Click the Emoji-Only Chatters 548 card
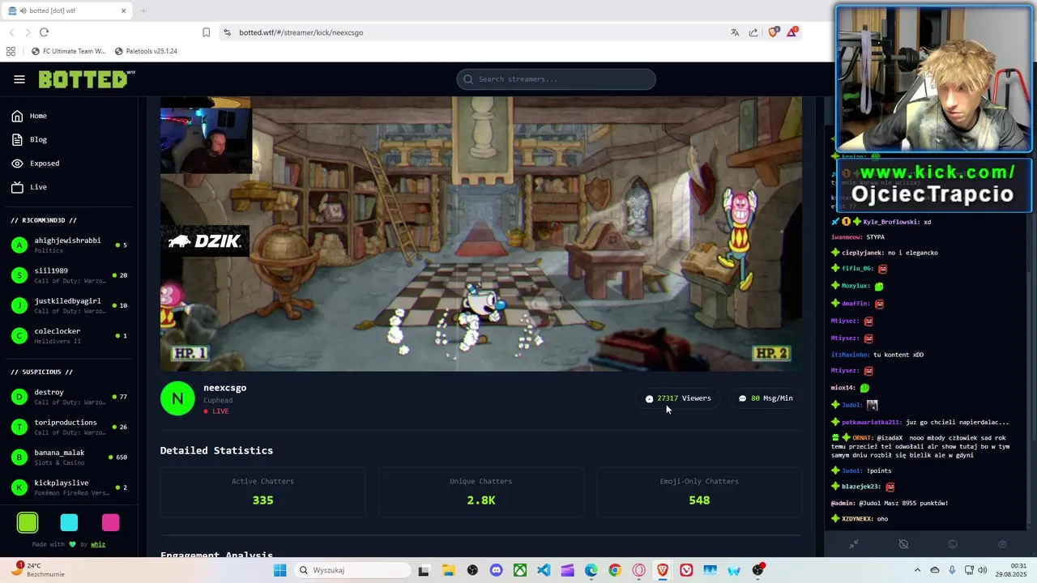This screenshot has width=1037, height=583. click(x=699, y=492)
